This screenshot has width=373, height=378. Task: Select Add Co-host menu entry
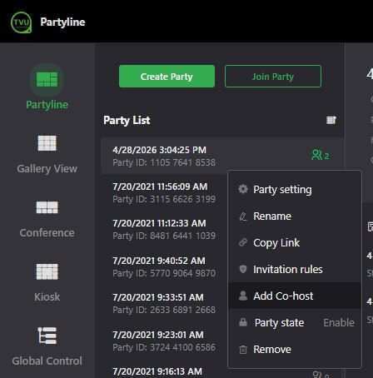(x=295, y=296)
